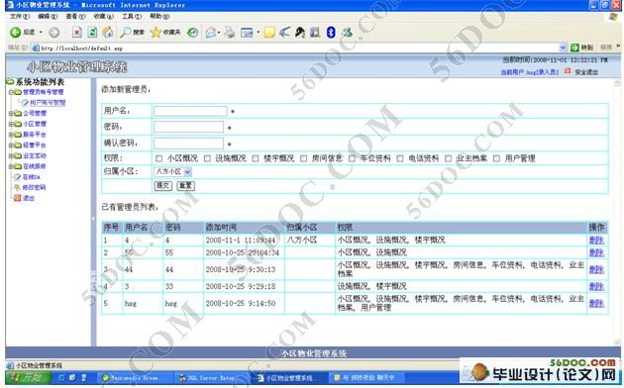Image resolution: width=624 pixels, height=388 pixels.
Task: Click the Refresh page icon
Action: (x=92, y=33)
